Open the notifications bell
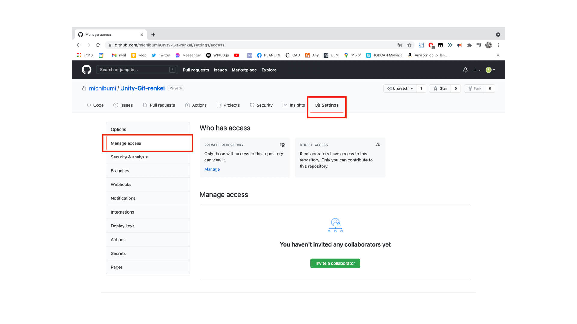Screen dimensions: 577x324 pos(465,70)
